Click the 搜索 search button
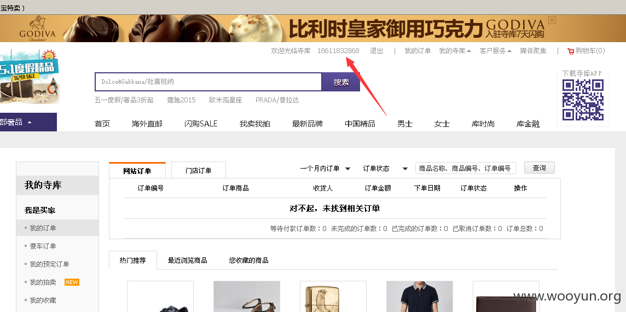This screenshot has width=626, height=312. (341, 82)
